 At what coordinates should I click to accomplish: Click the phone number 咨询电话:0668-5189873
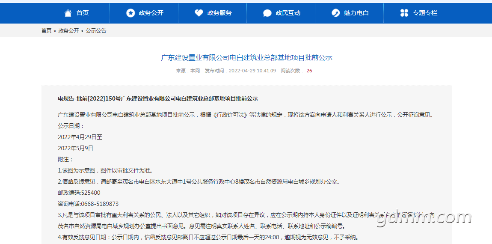[88, 204]
